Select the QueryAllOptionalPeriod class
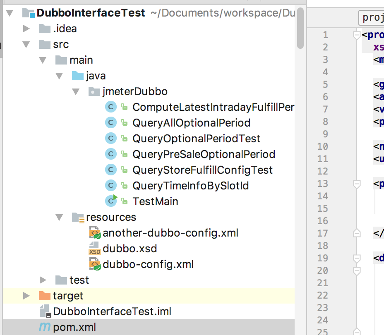The width and height of the screenshot is (384, 335). click(x=192, y=123)
